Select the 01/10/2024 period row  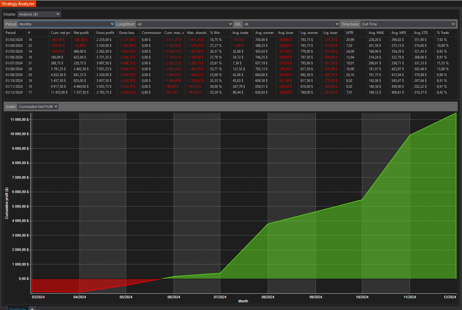coord(231,81)
